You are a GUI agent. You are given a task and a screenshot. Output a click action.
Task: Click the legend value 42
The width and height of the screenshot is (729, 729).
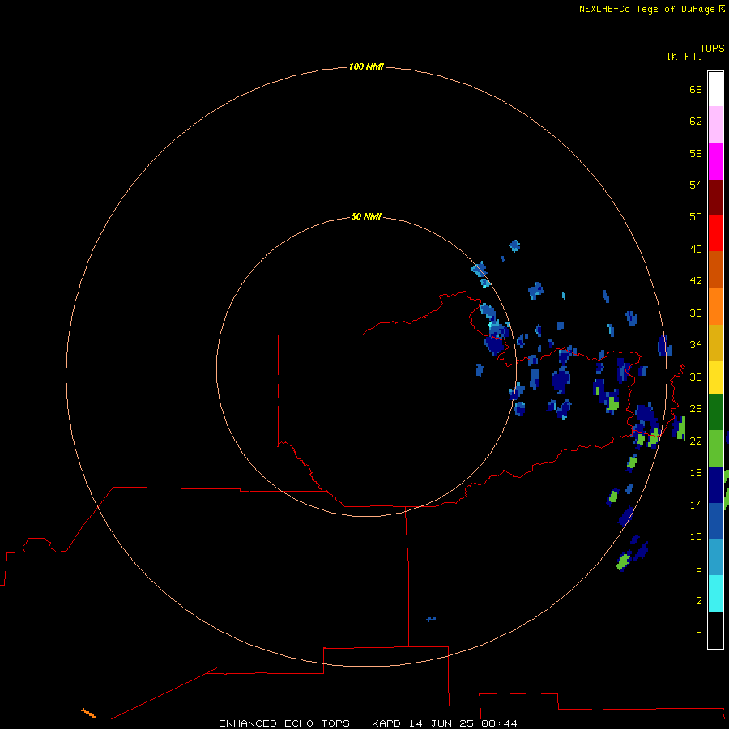click(696, 280)
